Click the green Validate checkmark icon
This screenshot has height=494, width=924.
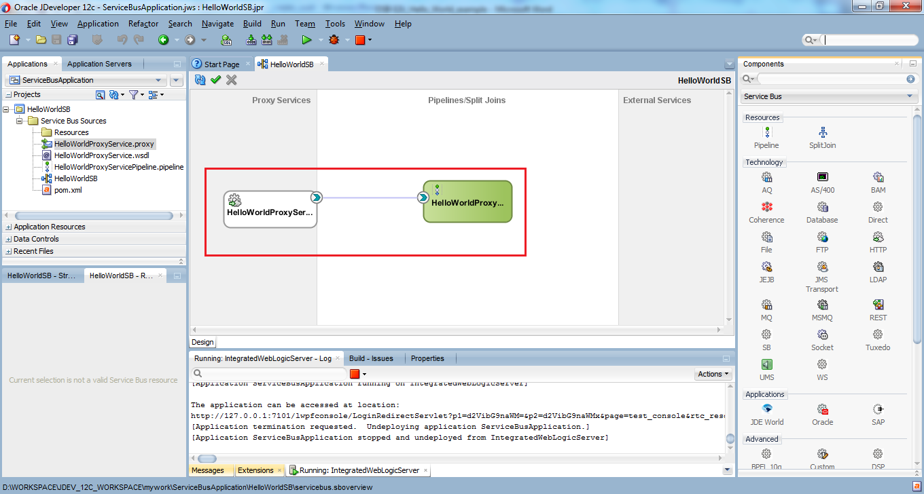click(215, 80)
